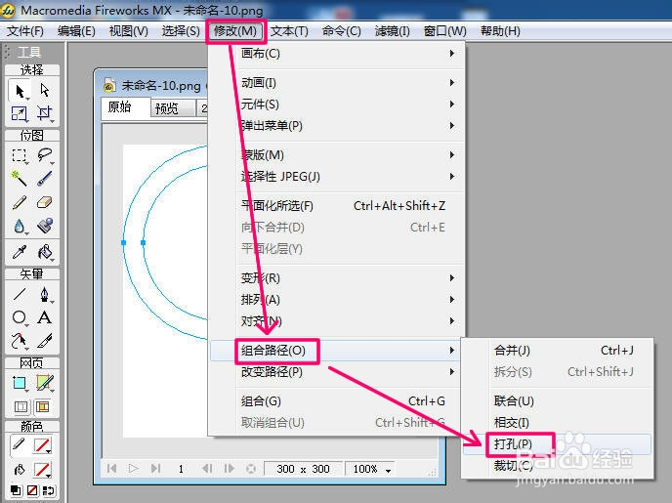
Task: Open the fill color swatch
Action: click(42, 470)
